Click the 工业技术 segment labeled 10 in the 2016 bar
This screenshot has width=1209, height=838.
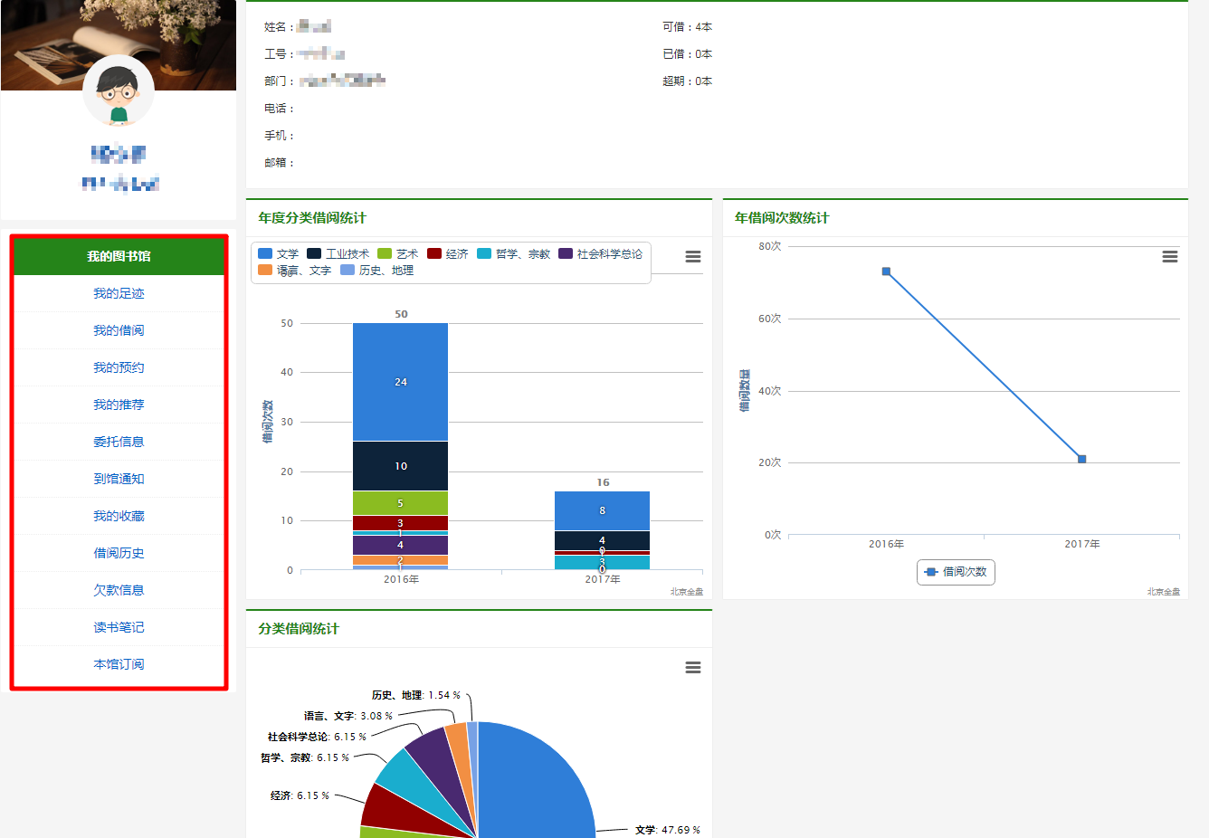(400, 466)
